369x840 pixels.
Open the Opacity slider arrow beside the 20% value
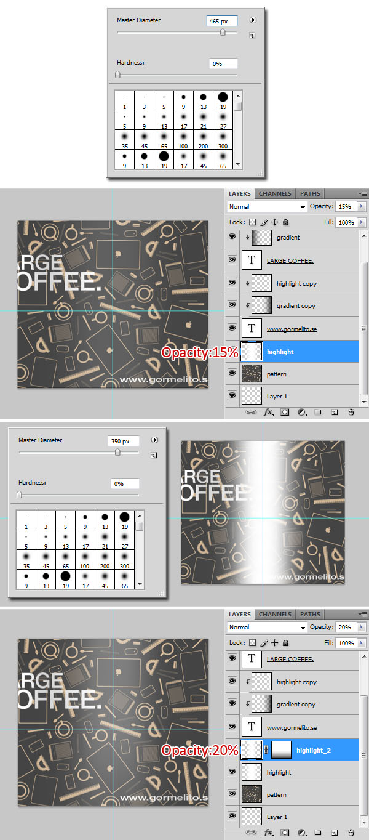click(361, 628)
